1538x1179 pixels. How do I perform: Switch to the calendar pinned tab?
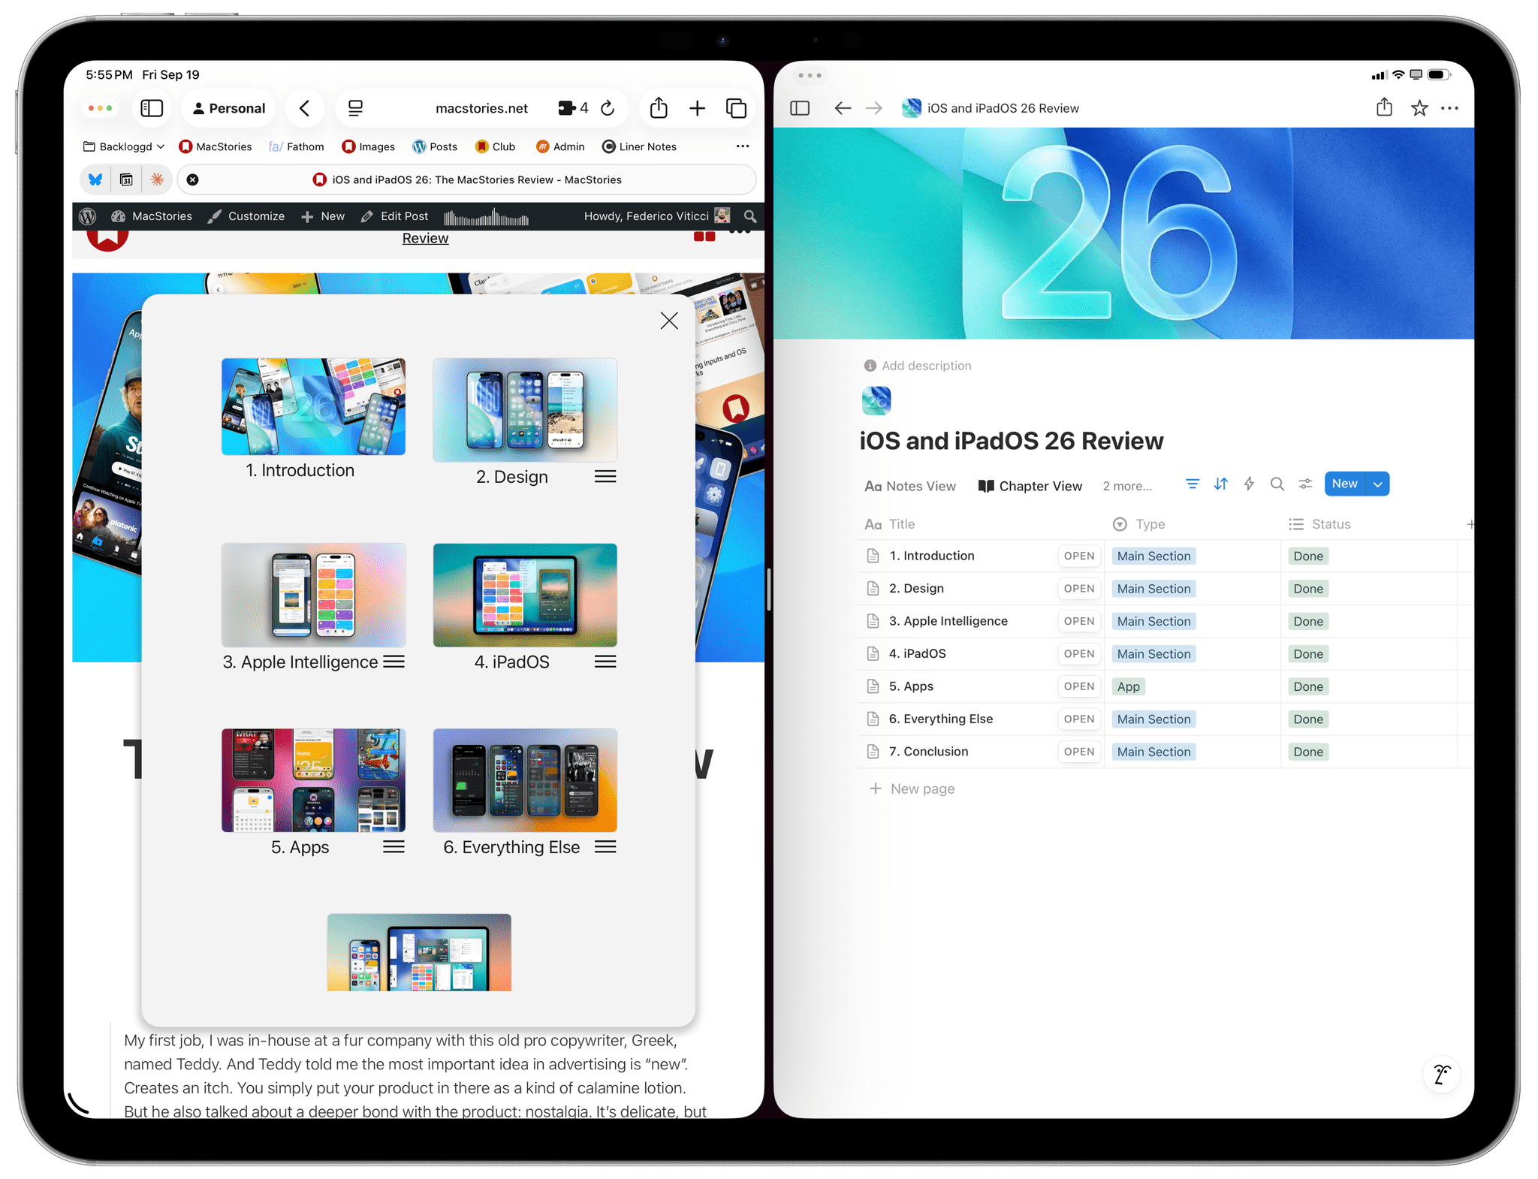(126, 179)
